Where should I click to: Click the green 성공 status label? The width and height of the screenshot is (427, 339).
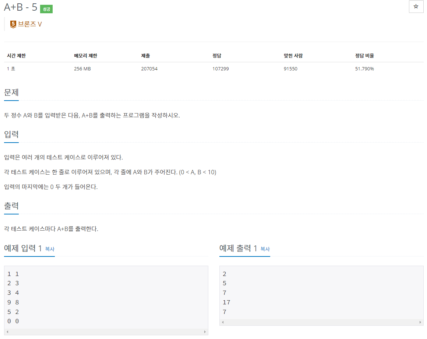[46, 9]
